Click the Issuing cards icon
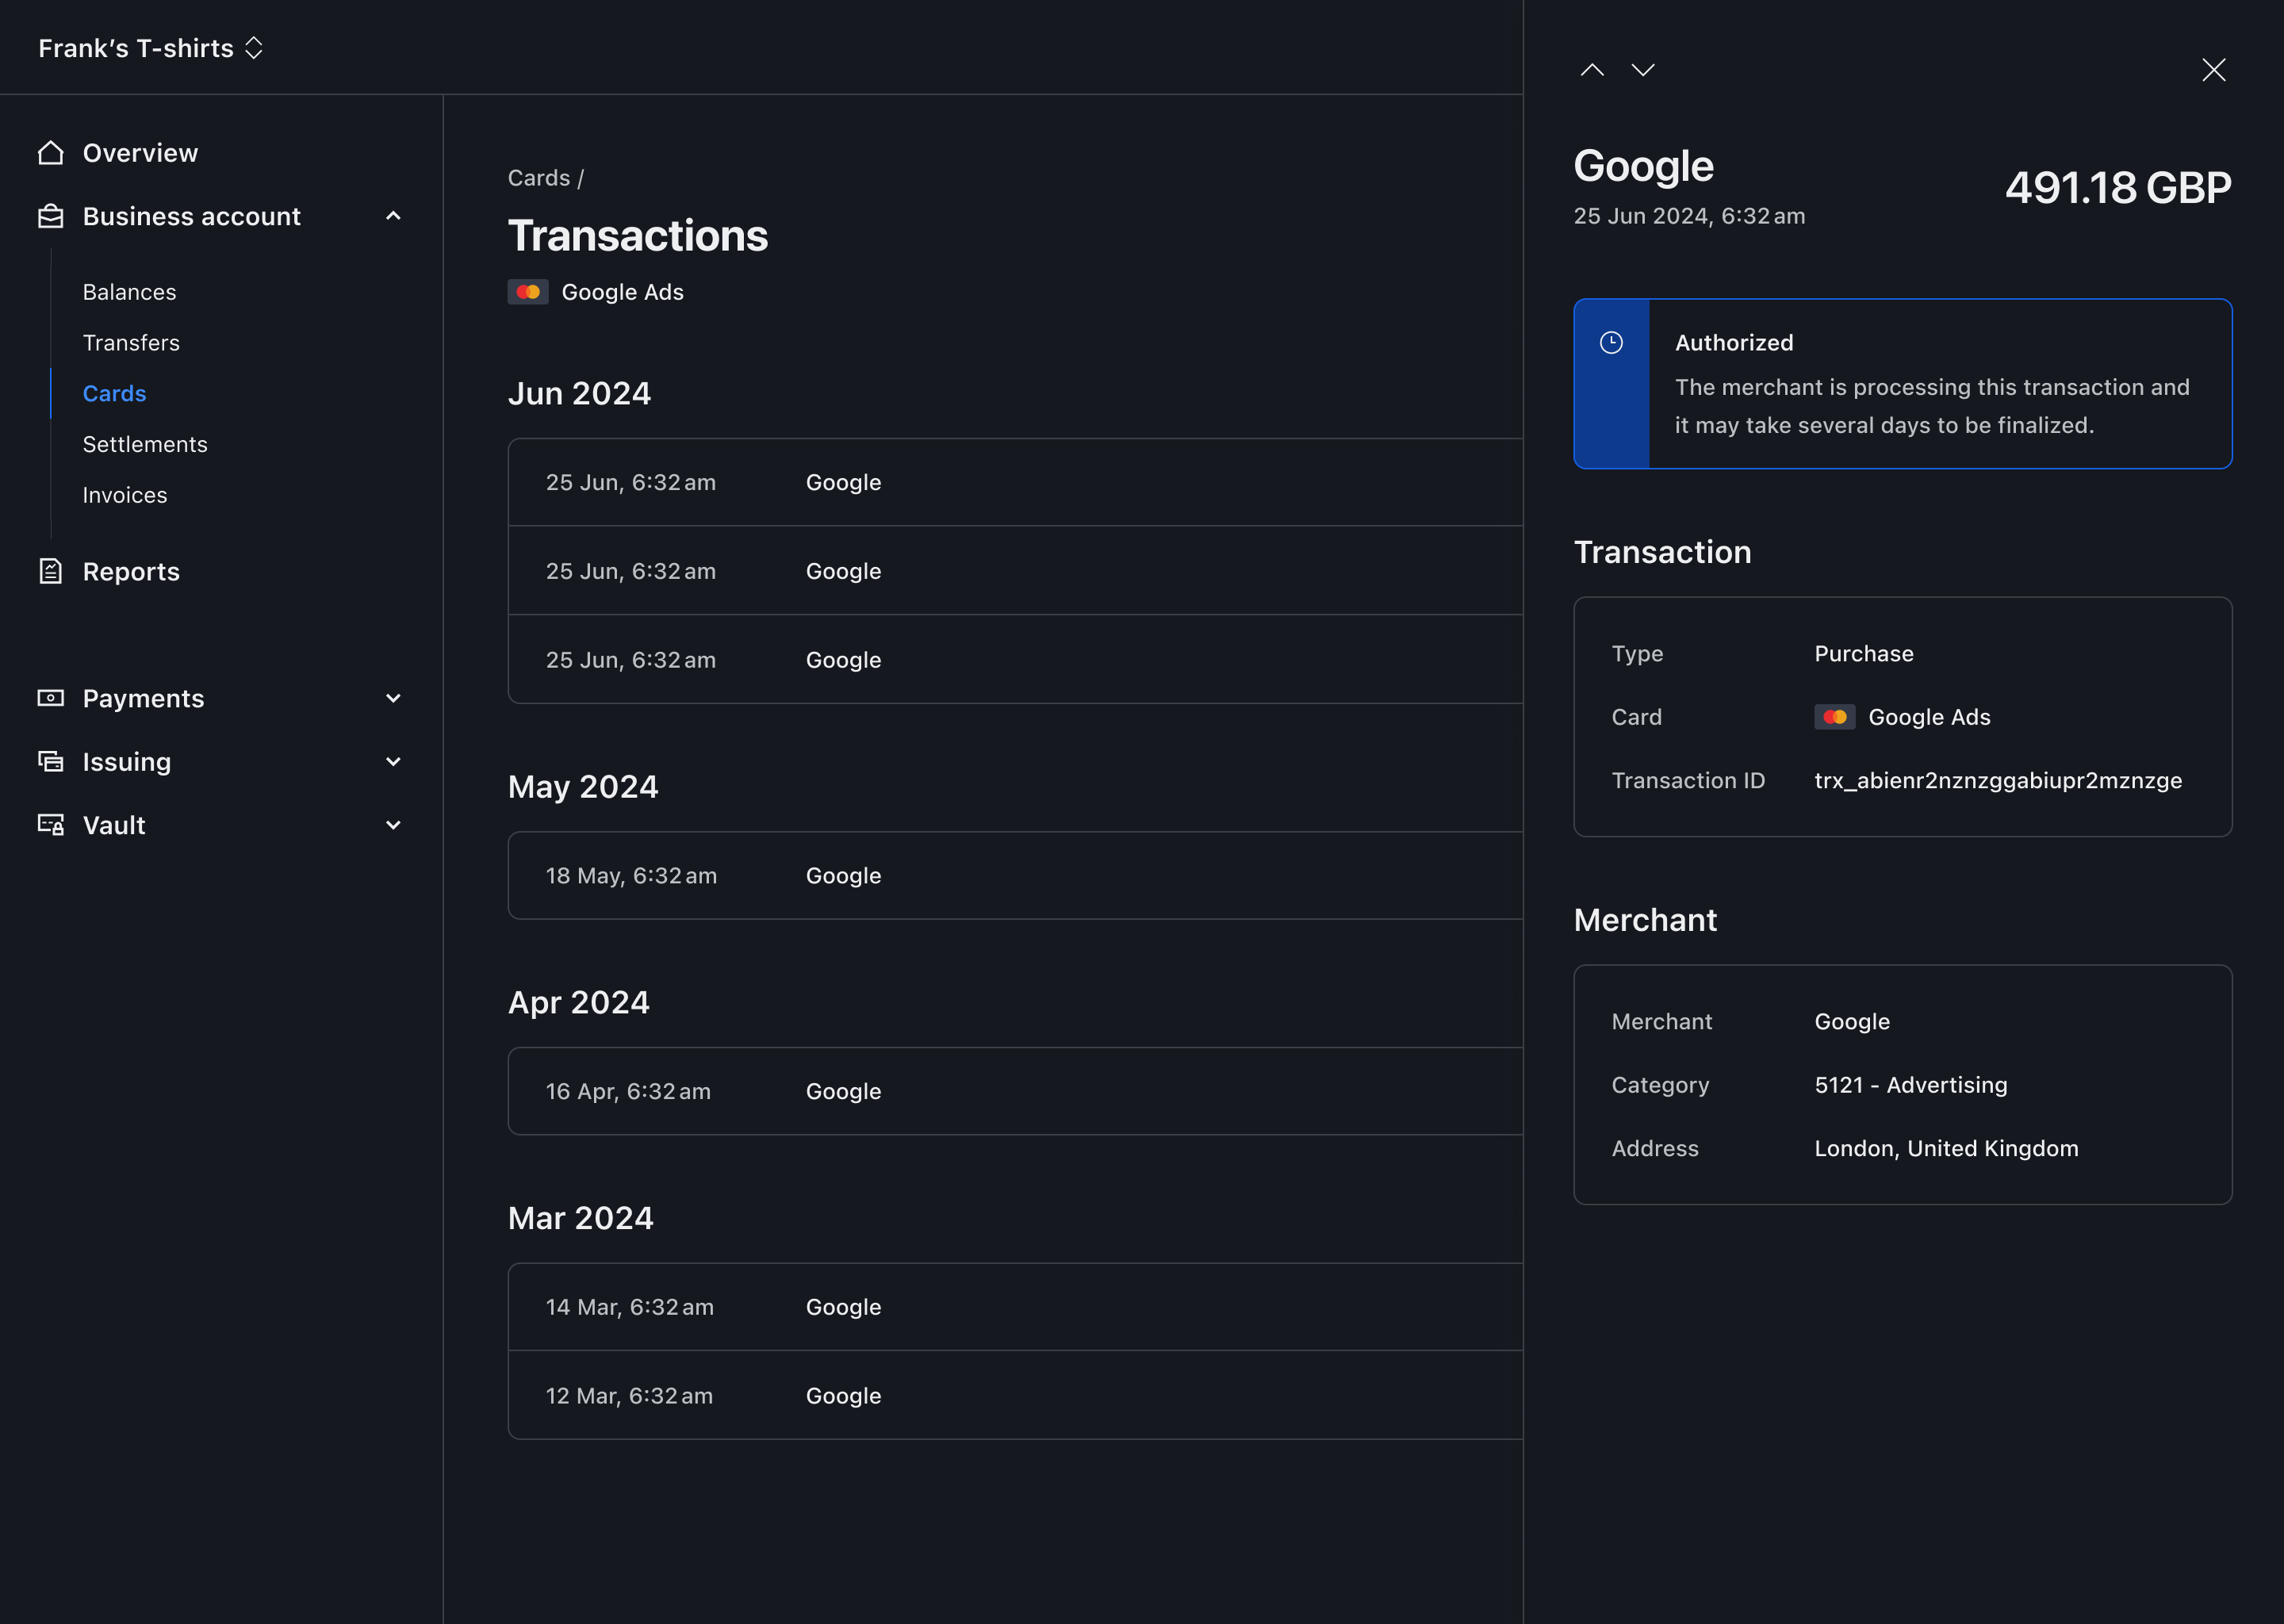The height and width of the screenshot is (1624, 2284). 51,761
